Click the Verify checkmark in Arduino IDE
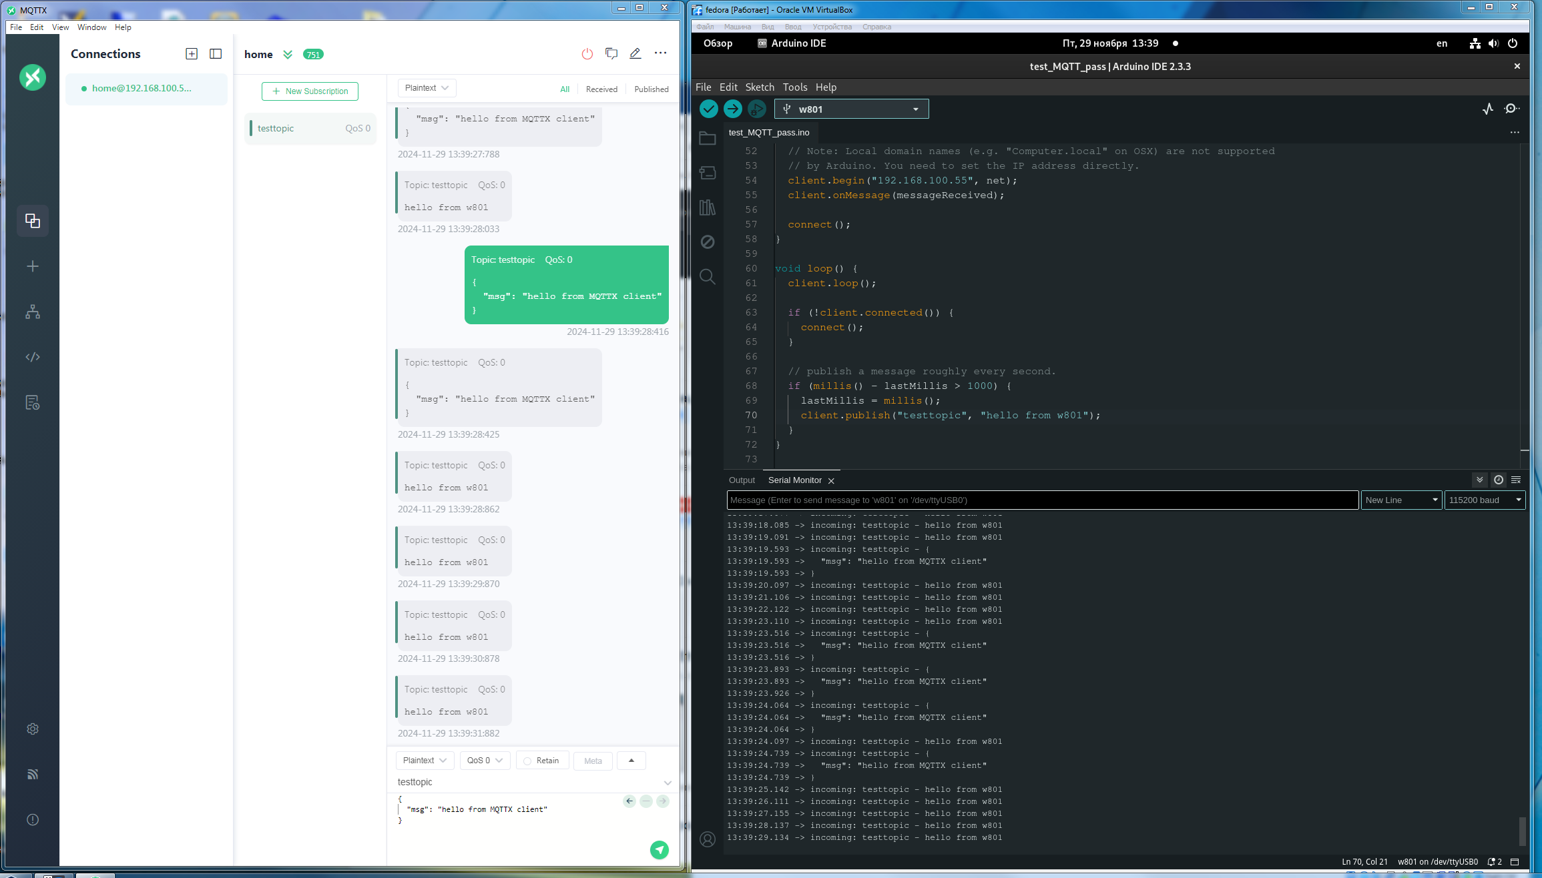The image size is (1542, 878). pyautogui.click(x=709, y=109)
